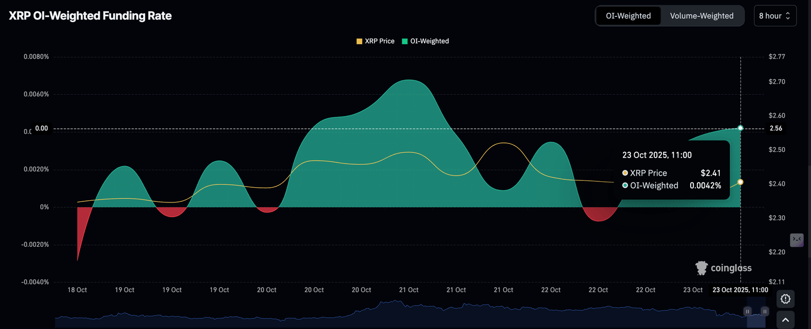
Task: Click the XRP OI-Weighted Funding Rate title
Action: (x=90, y=16)
